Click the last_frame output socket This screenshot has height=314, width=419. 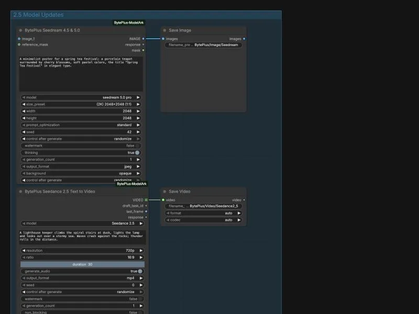[x=146, y=211]
